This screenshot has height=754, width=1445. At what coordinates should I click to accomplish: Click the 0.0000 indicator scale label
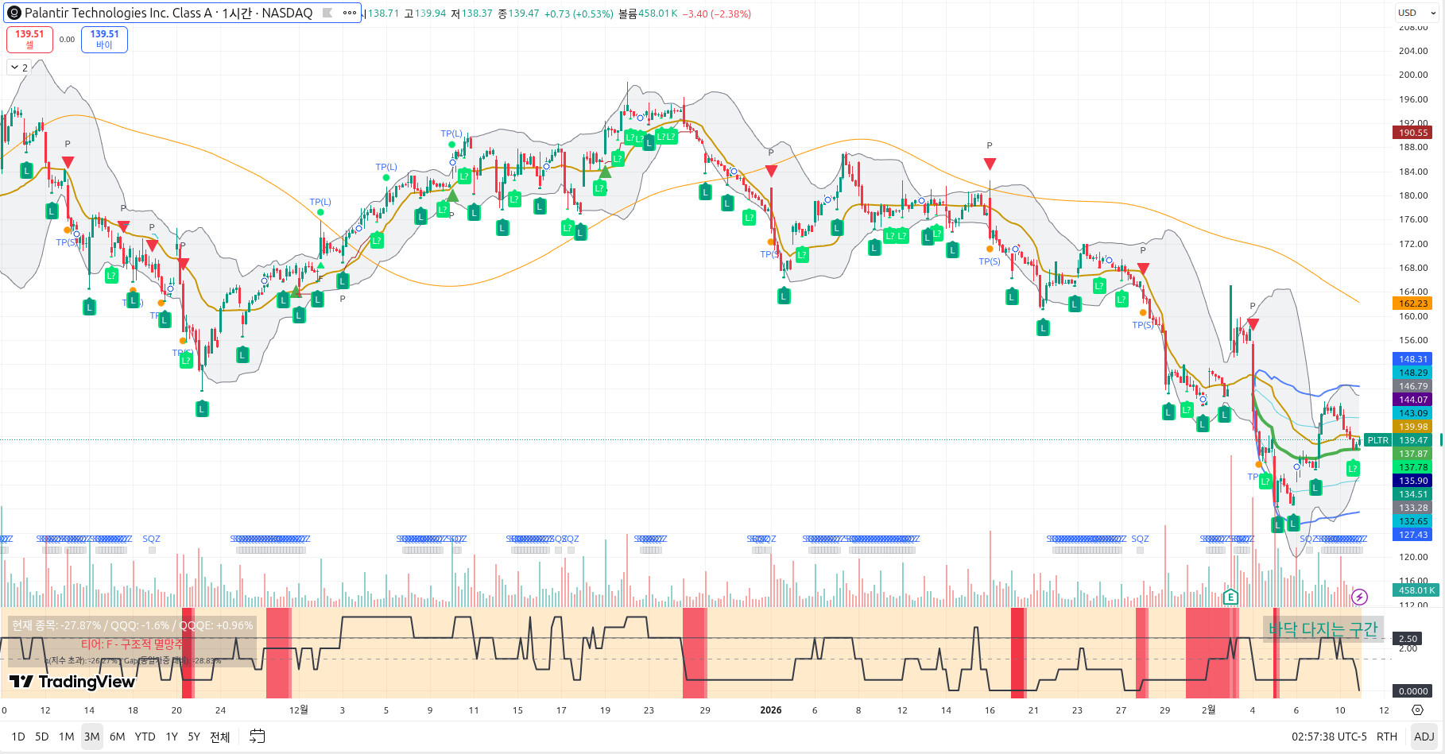pyautogui.click(x=1413, y=691)
